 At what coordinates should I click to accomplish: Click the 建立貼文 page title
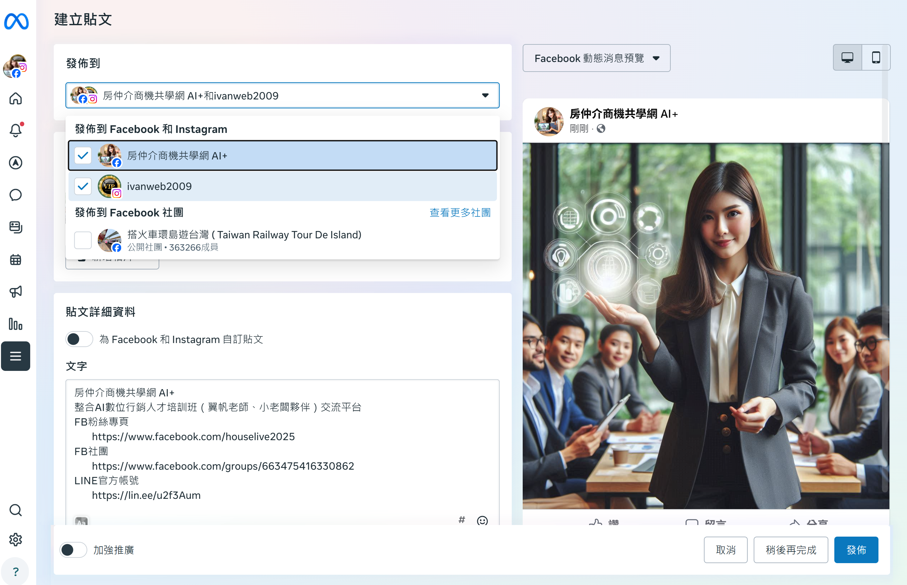coord(83,19)
